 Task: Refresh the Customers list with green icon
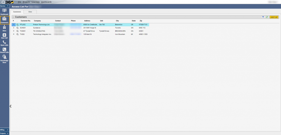(267, 17)
